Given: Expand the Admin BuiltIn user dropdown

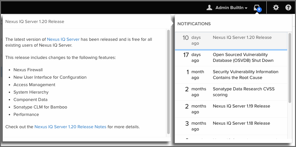Looking at the screenshot, I should (x=232, y=8).
